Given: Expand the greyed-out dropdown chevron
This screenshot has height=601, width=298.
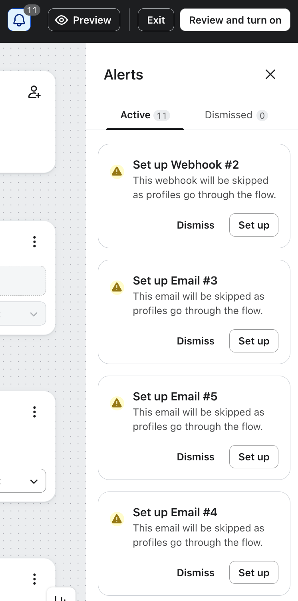Looking at the screenshot, I should (34, 314).
